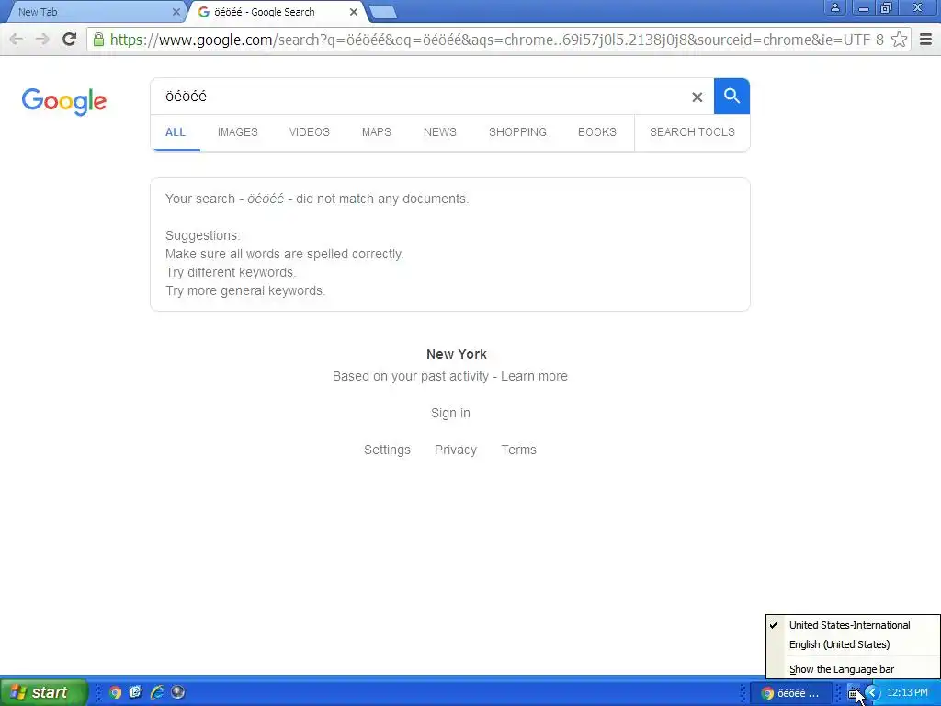Expand hidden tray icons with the arrow
Image resolution: width=941 pixels, height=706 pixels.
871,693
